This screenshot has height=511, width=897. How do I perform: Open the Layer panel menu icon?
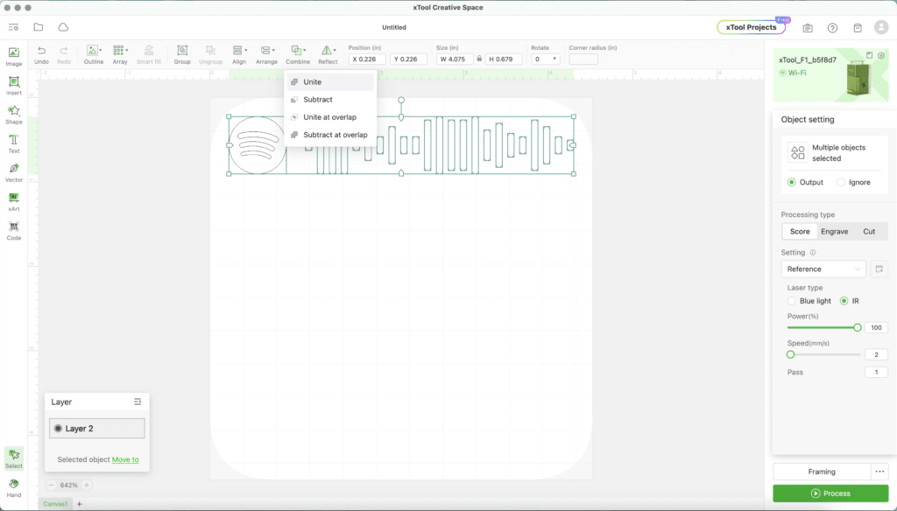(138, 402)
